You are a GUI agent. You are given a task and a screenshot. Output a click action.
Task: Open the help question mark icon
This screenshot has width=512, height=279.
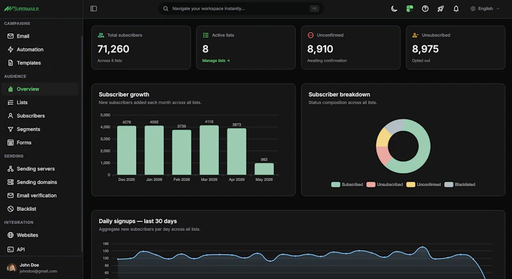(425, 8)
